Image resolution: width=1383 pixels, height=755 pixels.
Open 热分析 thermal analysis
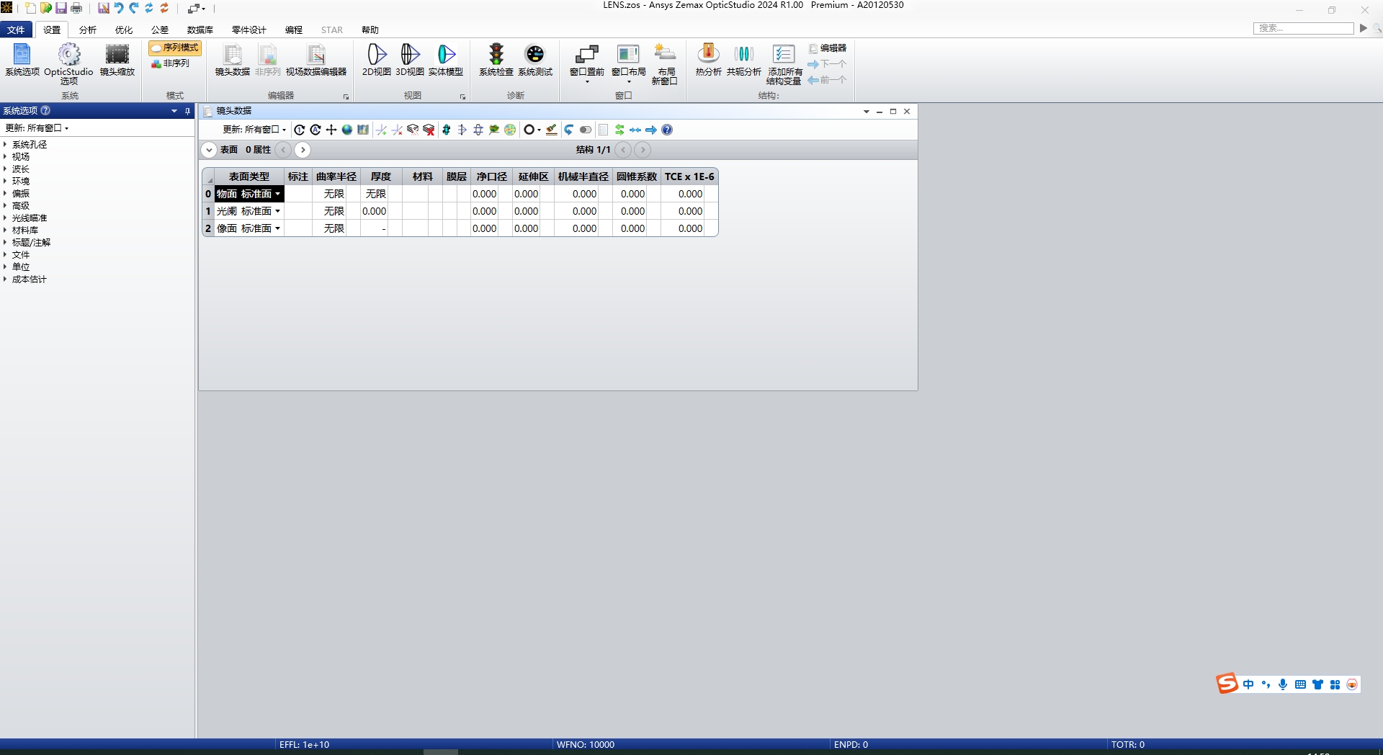(707, 61)
